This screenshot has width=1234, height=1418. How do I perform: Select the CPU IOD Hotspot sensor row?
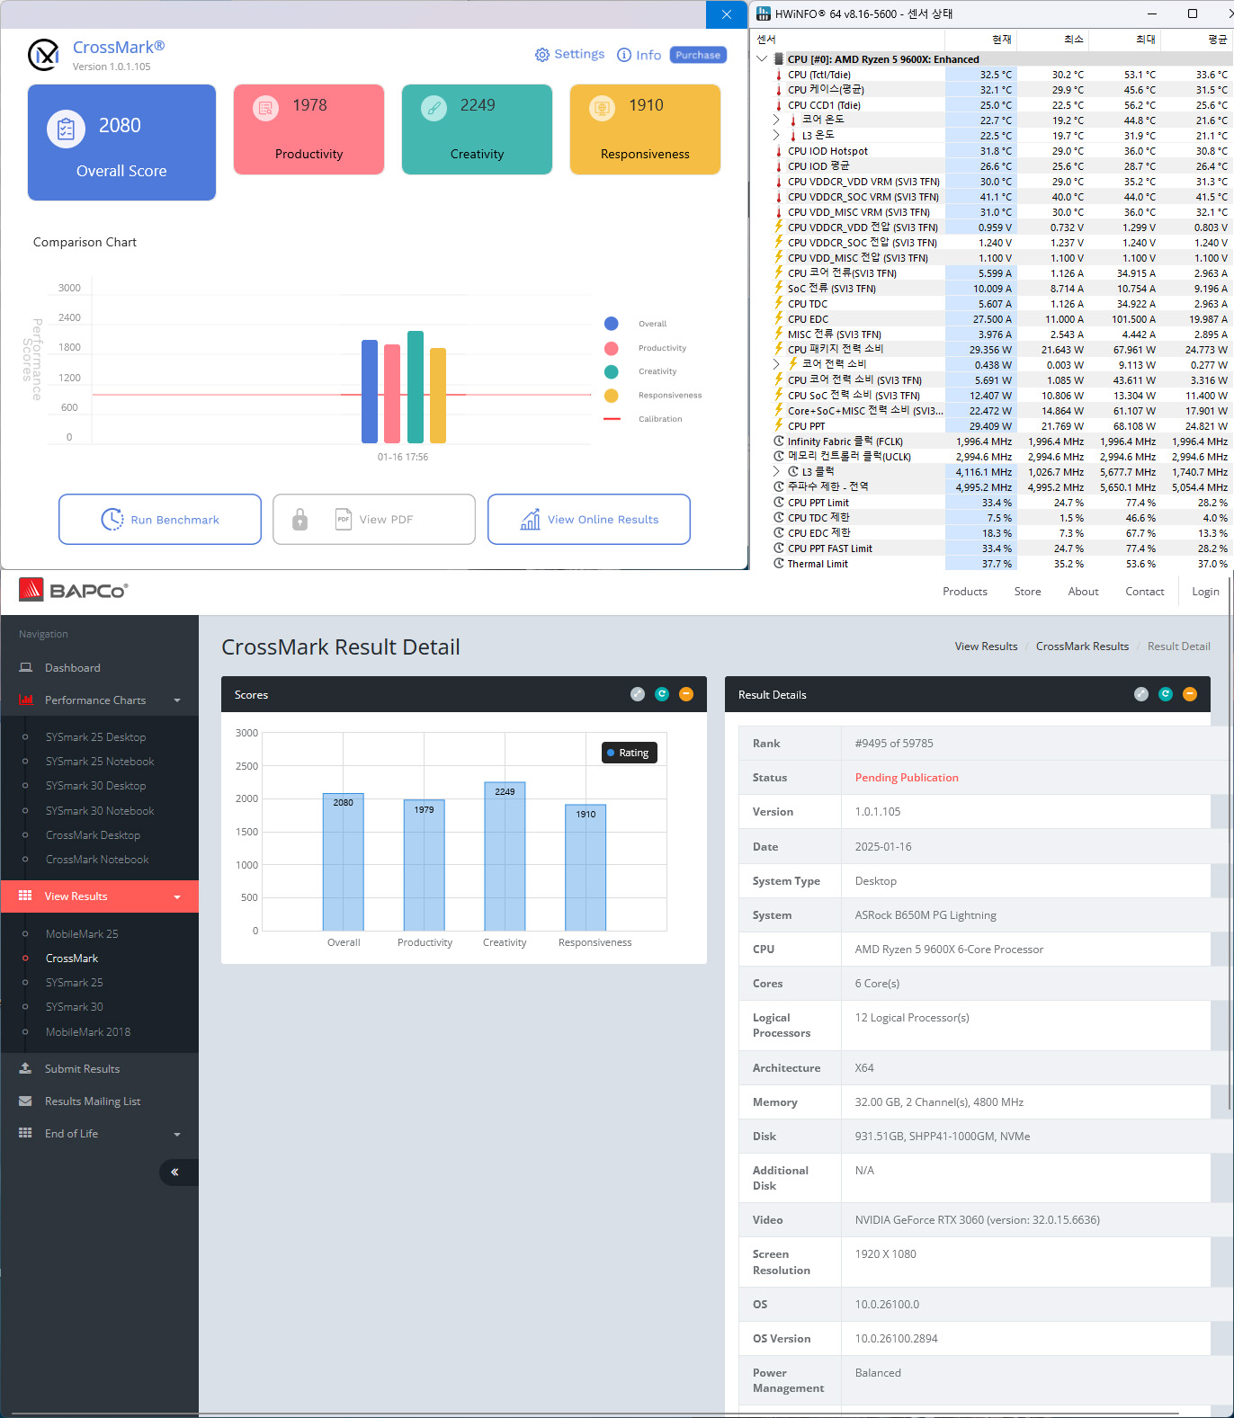992,151
